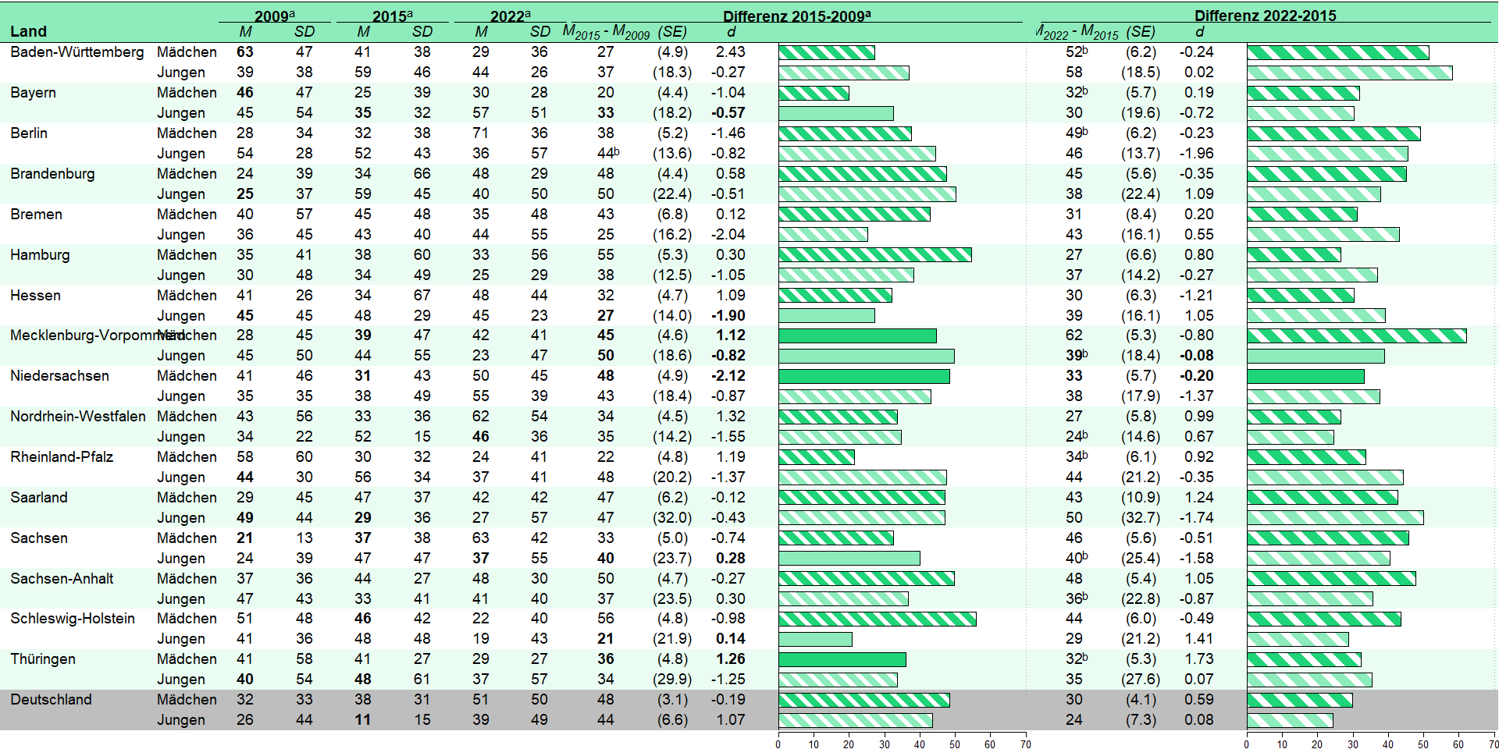Click 2022-2015 bar for Mecklenburg-Vorpommern Mädchen
The height and width of the screenshot is (749, 1499).
tap(1356, 335)
